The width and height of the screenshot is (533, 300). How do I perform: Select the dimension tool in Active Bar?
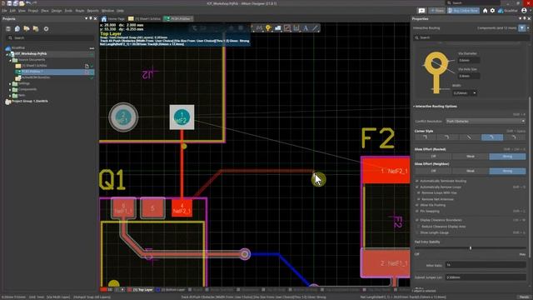296,28
